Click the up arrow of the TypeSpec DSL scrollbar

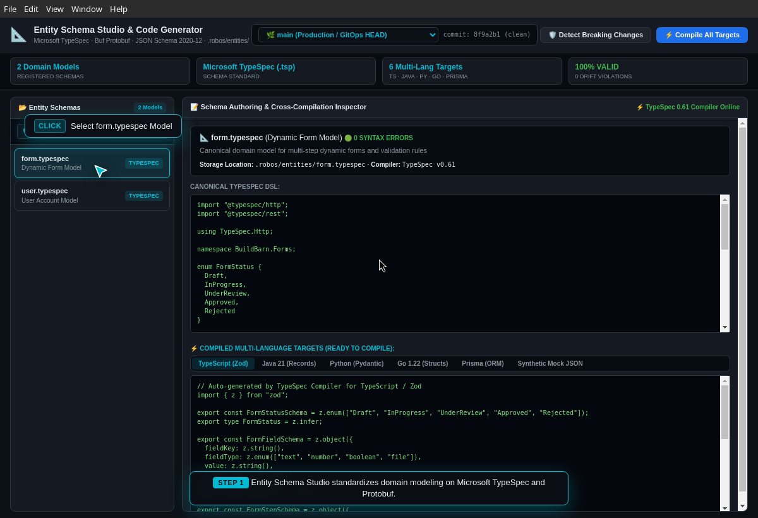(725, 200)
